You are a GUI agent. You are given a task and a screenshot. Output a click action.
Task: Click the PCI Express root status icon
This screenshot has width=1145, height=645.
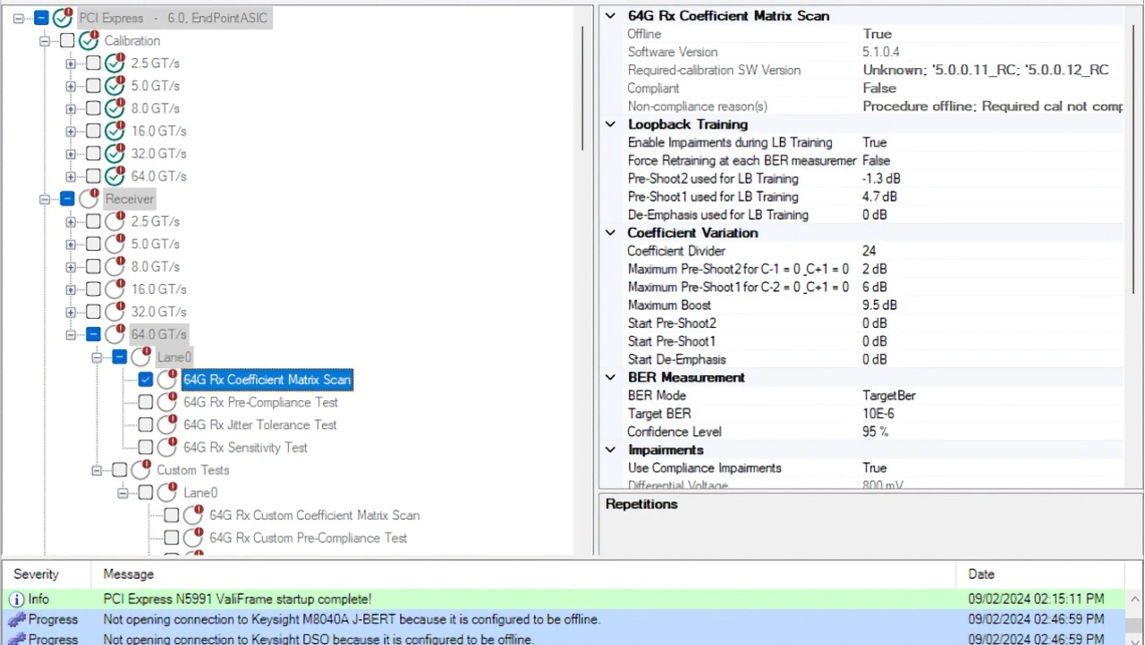pos(63,18)
